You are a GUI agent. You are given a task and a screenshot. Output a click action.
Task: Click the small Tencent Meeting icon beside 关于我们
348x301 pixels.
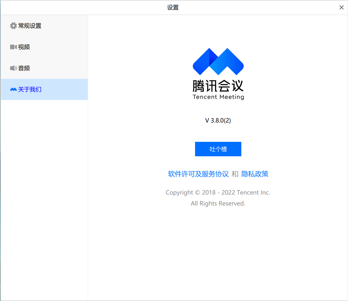(13, 89)
